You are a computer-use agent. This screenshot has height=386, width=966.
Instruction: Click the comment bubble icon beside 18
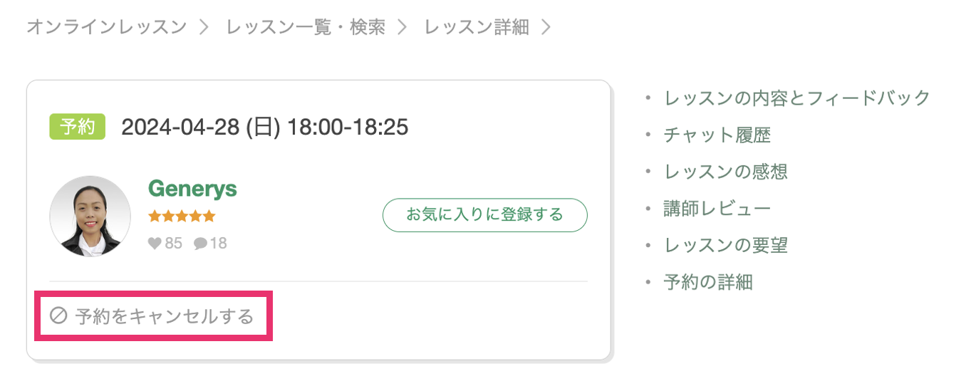[200, 244]
